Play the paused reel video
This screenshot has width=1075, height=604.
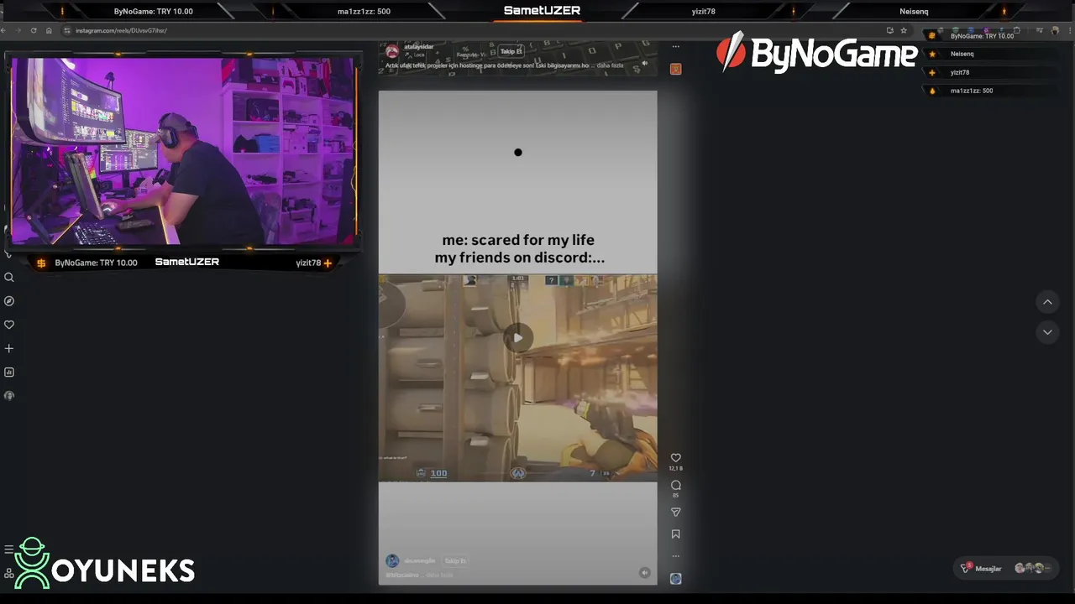(x=518, y=337)
